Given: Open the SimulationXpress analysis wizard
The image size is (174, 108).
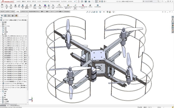Looking at the screenshot, I should click(x=68, y=7).
